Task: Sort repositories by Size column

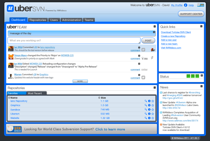Action: pyautogui.click(x=102, y=98)
